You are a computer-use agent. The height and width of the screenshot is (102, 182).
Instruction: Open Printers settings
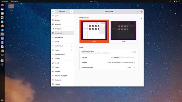pos(62,84)
